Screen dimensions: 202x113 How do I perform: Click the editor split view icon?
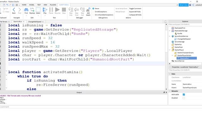point(165,22)
